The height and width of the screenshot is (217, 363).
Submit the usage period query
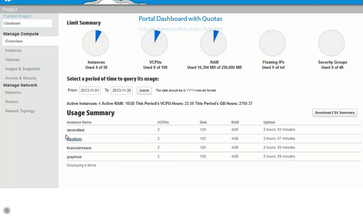pyautogui.click(x=144, y=90)
